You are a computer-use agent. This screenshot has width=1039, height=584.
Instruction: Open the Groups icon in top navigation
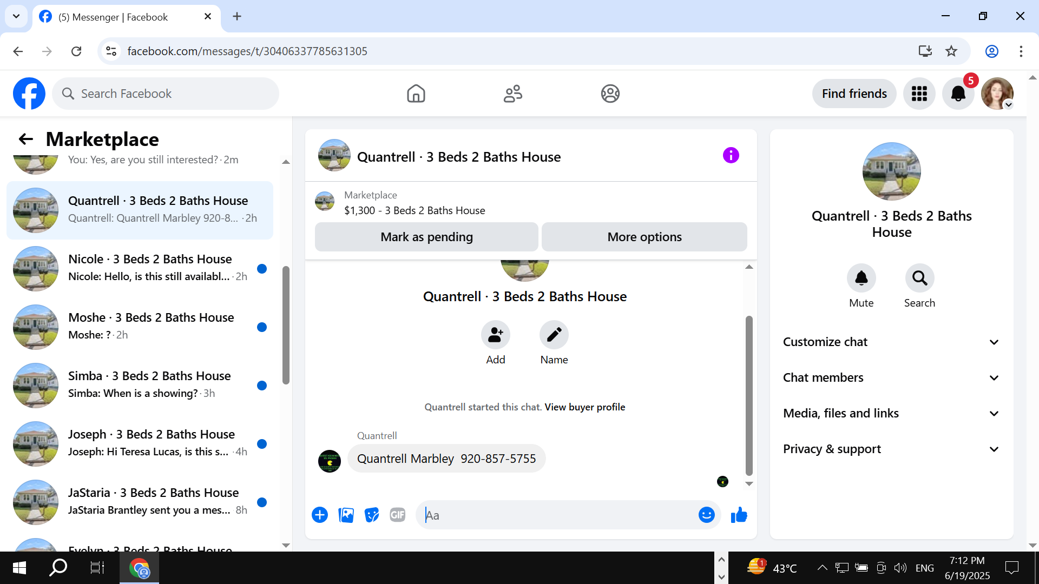point(610,94)
